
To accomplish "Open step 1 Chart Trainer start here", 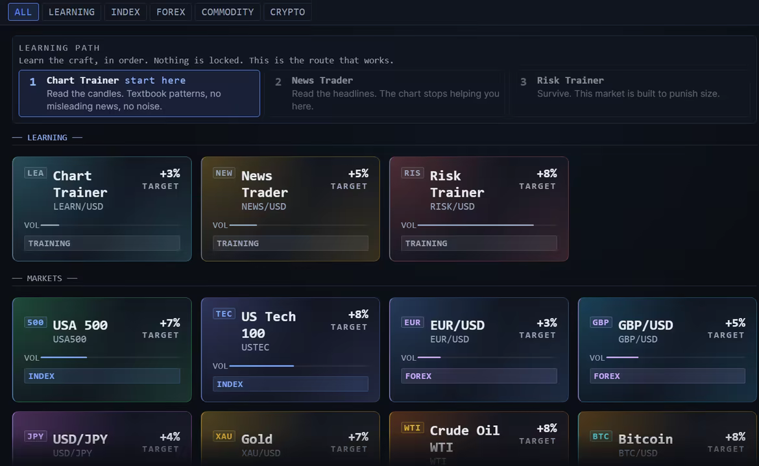I will tap(139, 93).
